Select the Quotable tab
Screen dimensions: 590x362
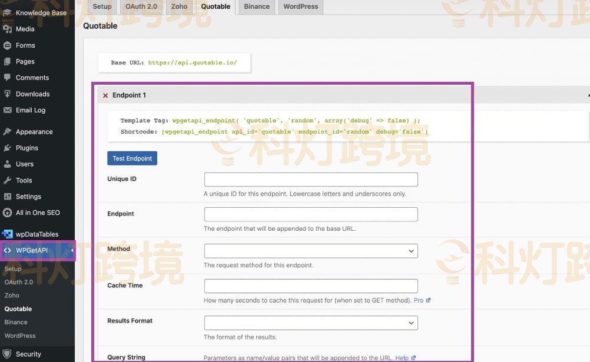[x=216, y=7]
